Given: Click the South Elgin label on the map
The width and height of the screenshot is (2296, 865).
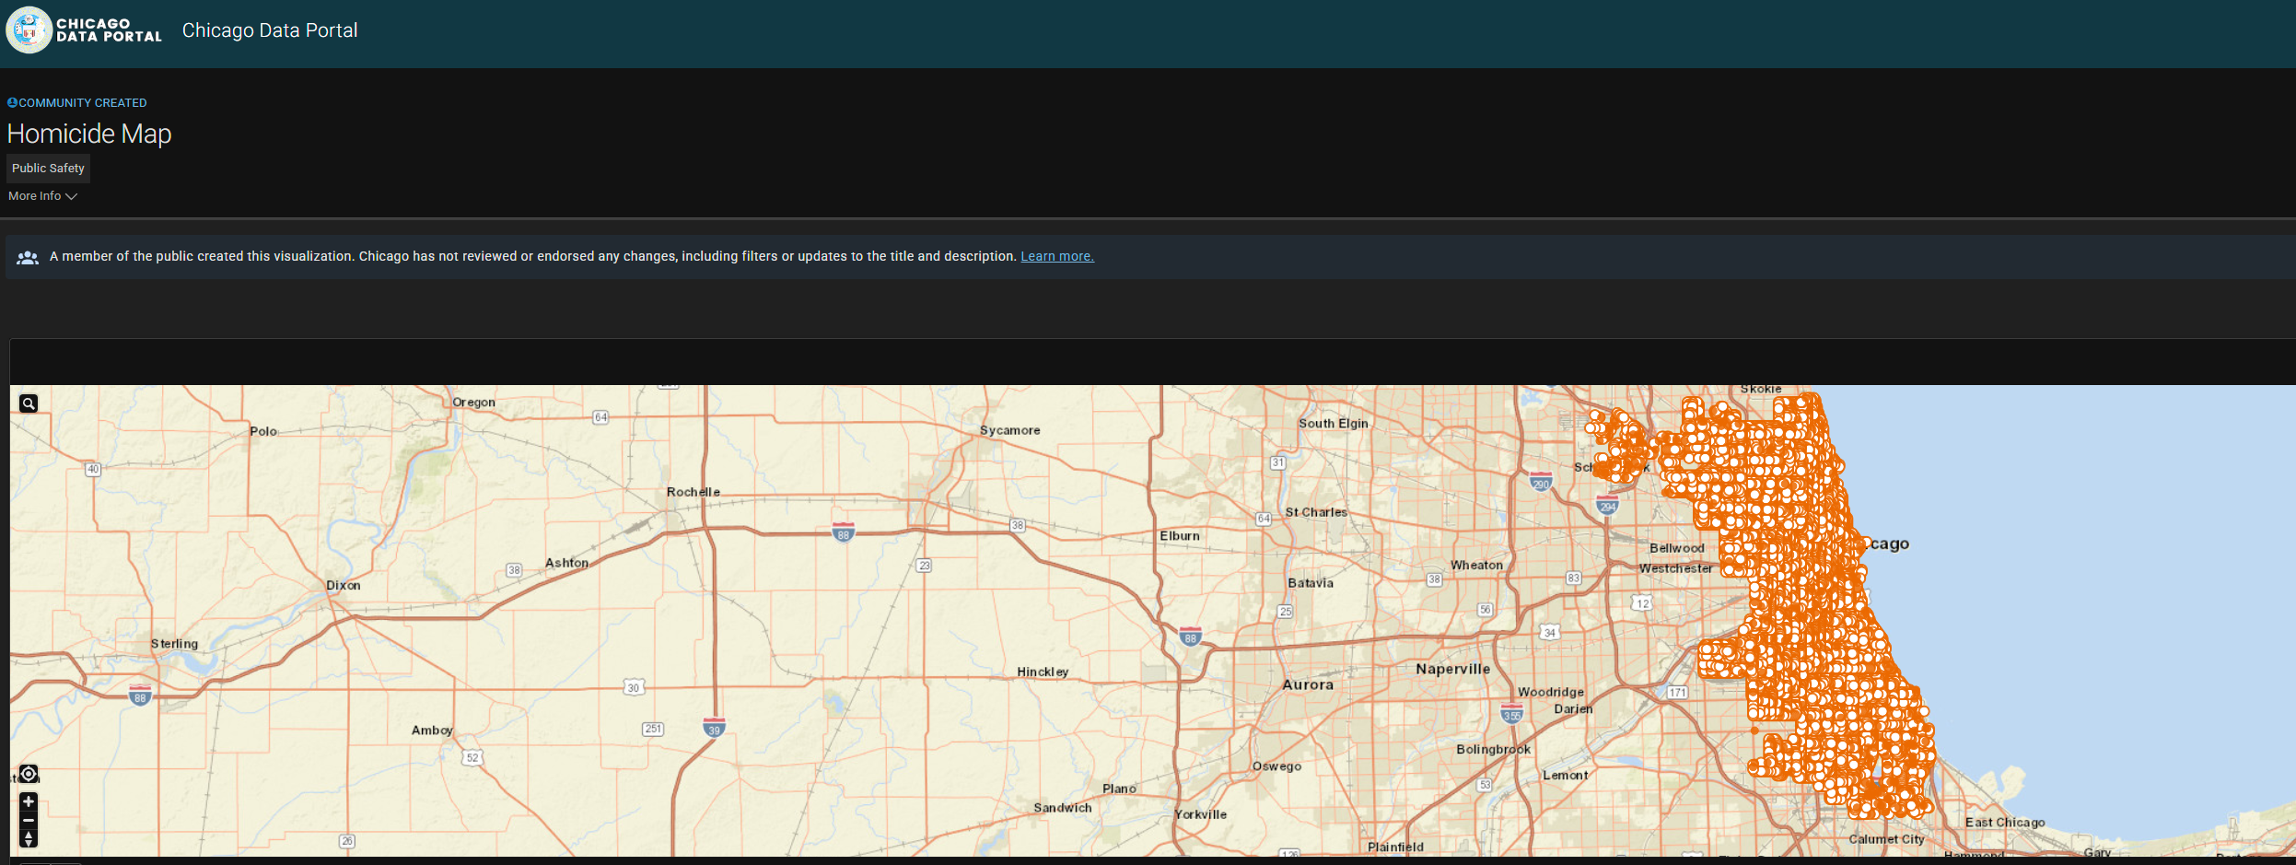Looking at the screenshot, I should pos(1334,424).
